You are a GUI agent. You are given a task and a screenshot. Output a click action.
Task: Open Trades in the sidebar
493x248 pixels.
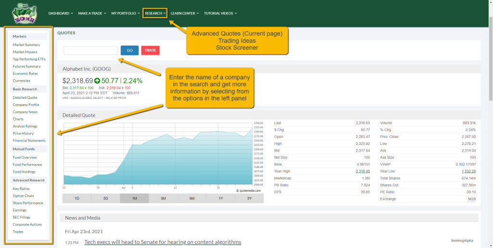[x=18, y=232]
